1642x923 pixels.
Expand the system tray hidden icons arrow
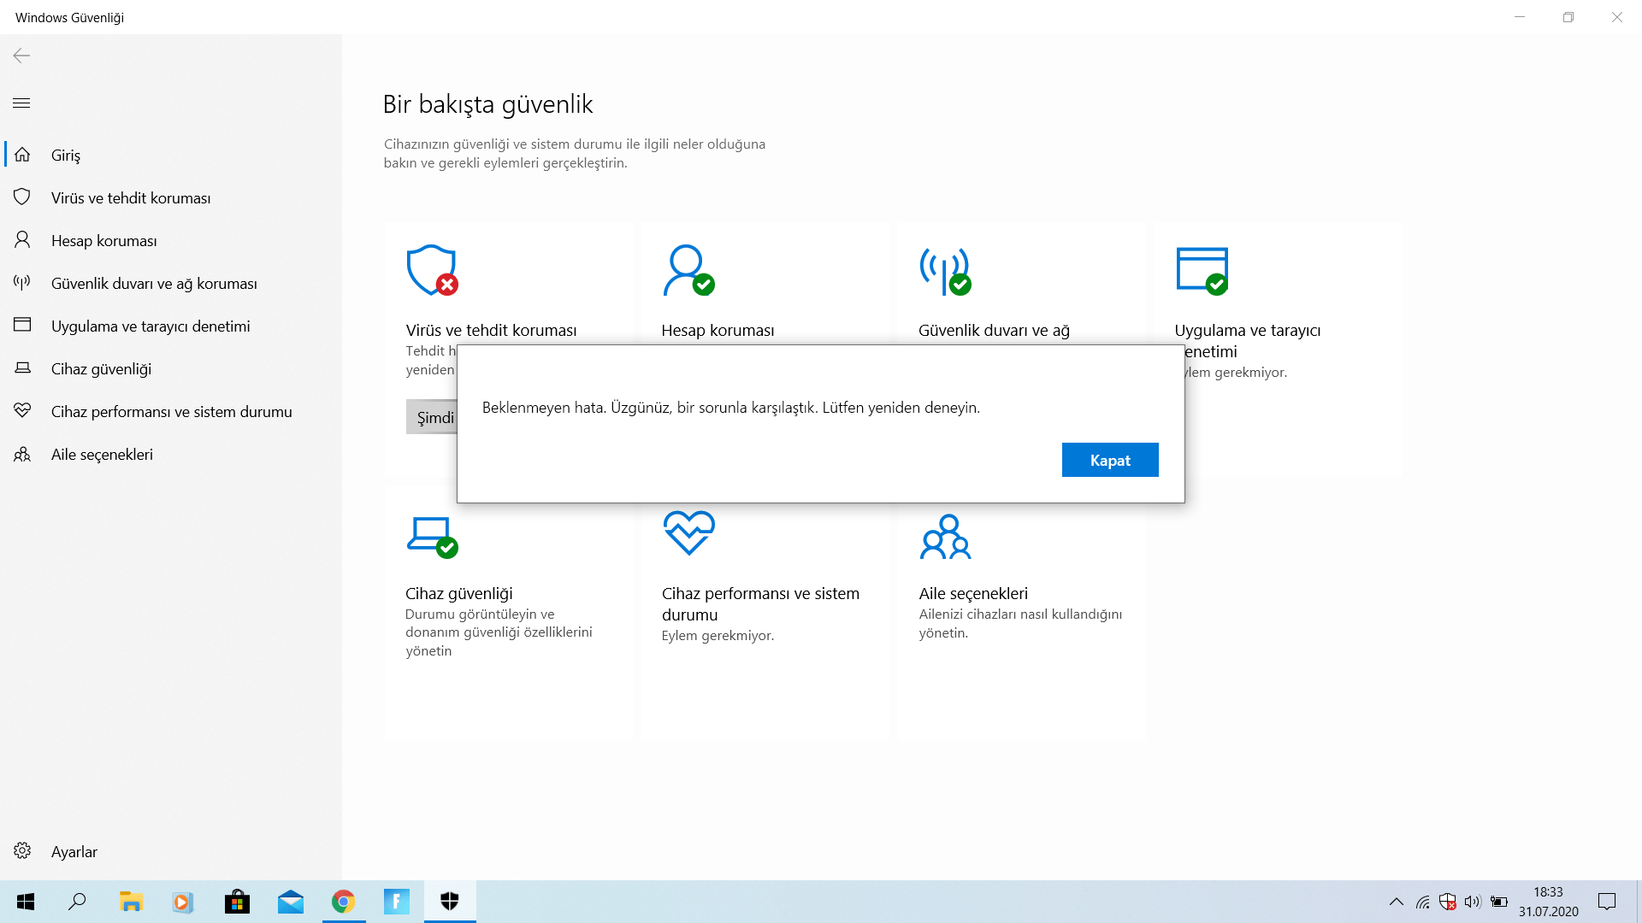tap(1396, 902)
